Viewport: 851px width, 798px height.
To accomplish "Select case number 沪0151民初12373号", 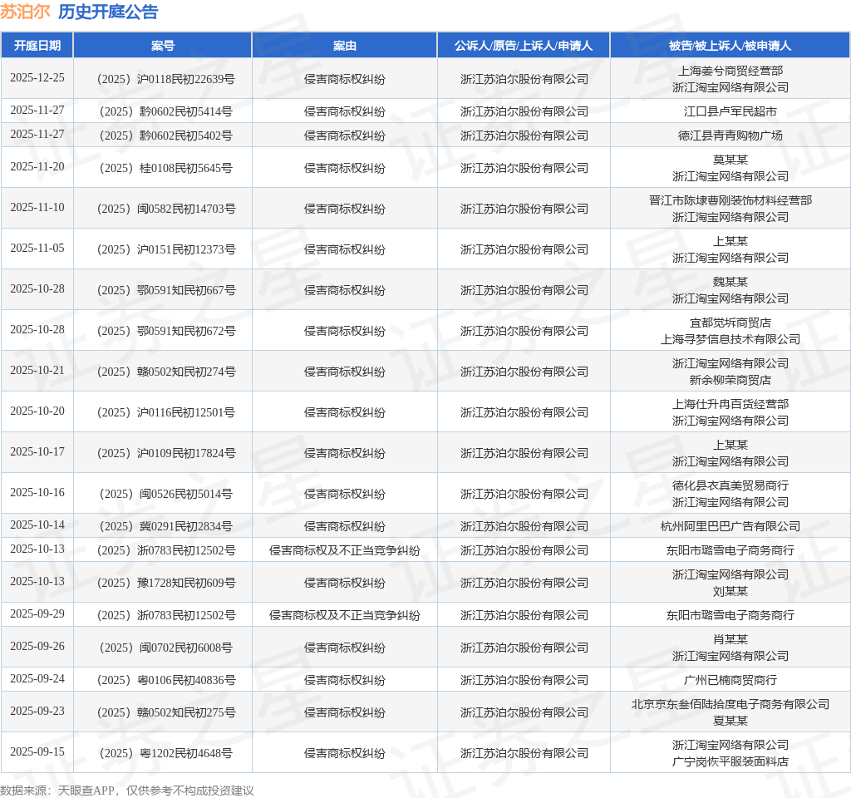I will (x=166, y=249).
